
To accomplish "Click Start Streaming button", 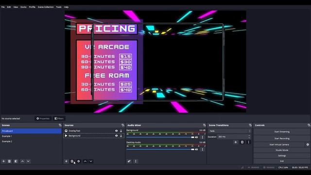I will tap(282, 132).
